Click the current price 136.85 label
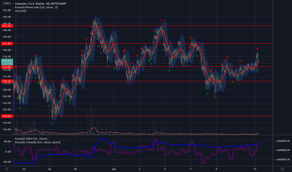This screenshot has width=292, height=172. pos(7,62)
